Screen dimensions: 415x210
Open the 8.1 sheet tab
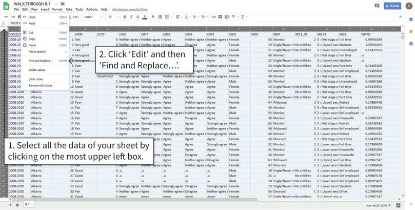pos(28,204)
